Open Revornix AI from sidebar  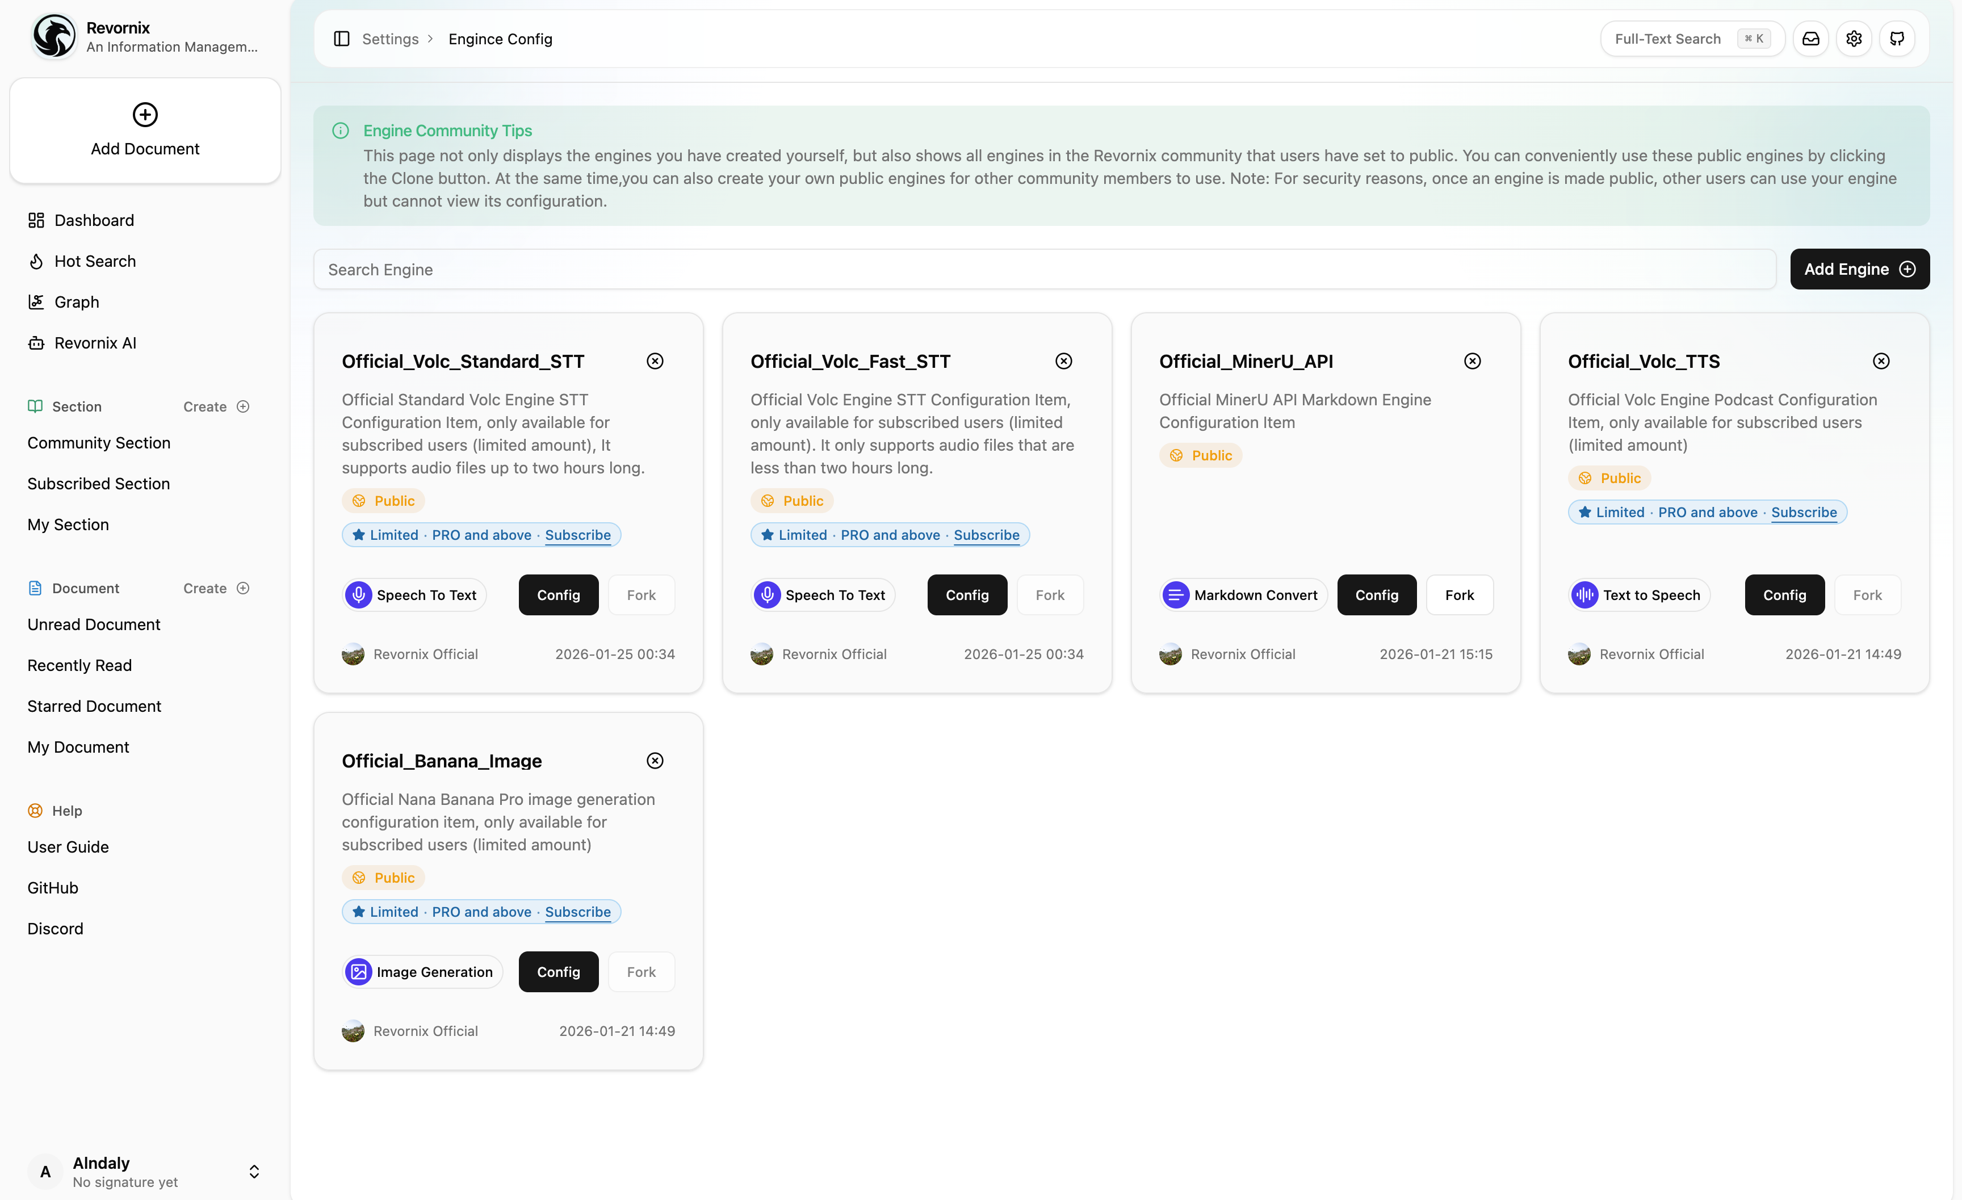95,343
